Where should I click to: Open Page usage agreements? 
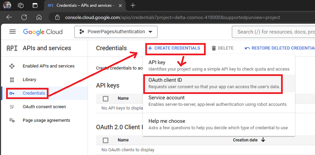[47, 120]
